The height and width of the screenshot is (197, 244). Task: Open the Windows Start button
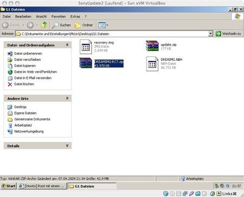click(x=9, y=186)
